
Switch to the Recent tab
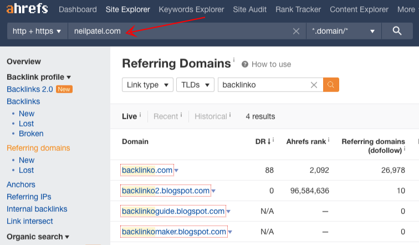(166, 116)
